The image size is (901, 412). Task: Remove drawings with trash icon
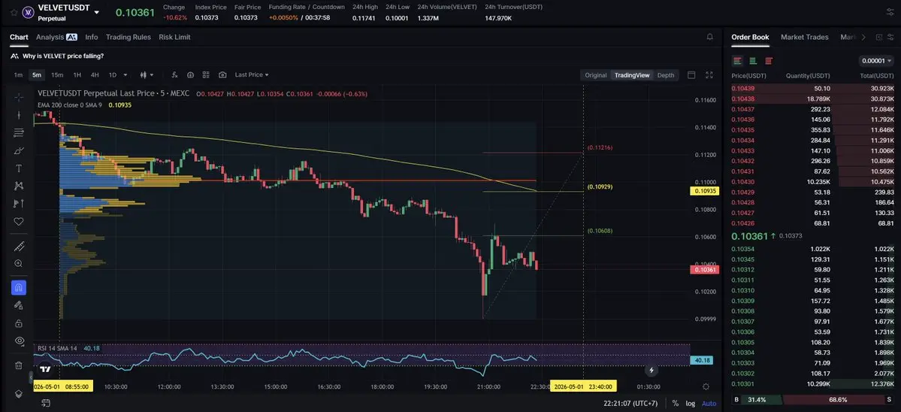point(18,365)
